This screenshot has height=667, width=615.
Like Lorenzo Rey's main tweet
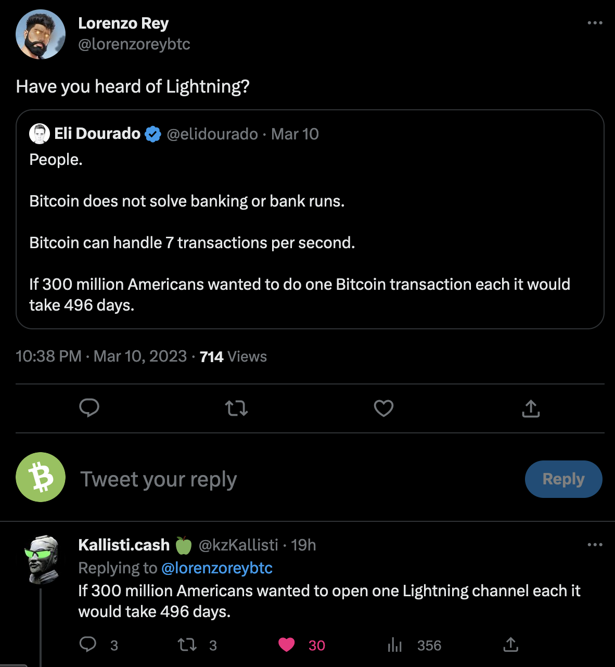pos(383,408)
